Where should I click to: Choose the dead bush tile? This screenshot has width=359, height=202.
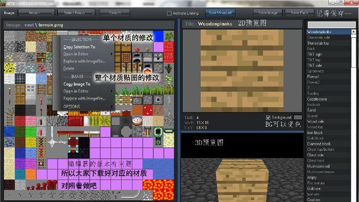(x=169, y=68)
